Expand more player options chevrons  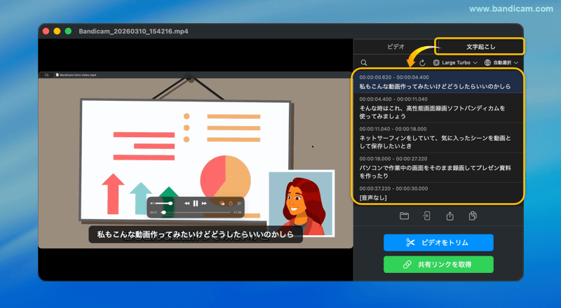(238, 203)
